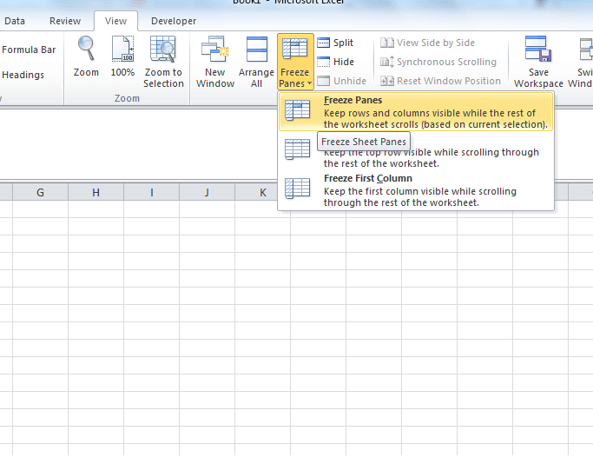Switch to the Review tab
Viewport: 593px width, 457px height.
point(65,21)
